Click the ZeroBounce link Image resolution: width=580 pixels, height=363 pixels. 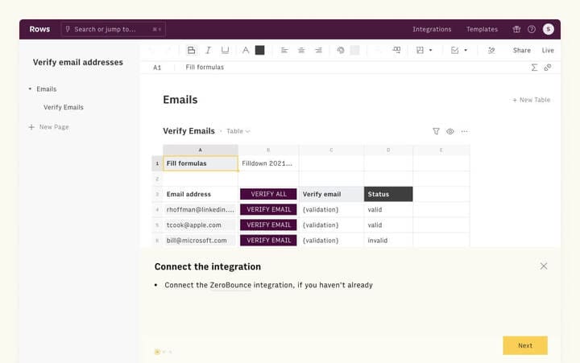[x=230, y=285]
